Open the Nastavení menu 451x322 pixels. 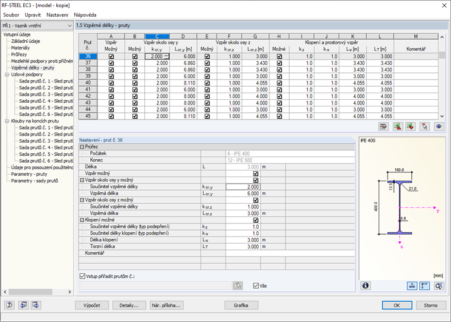57,15
